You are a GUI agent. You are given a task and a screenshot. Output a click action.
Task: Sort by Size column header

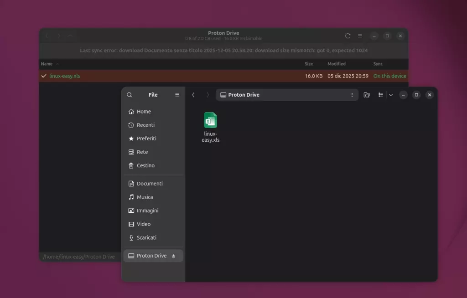coord(309,64)
